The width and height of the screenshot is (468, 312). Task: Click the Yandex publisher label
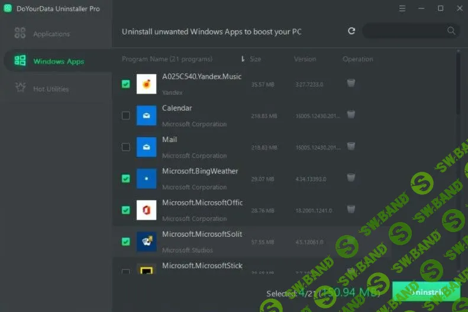click(172, 92)
